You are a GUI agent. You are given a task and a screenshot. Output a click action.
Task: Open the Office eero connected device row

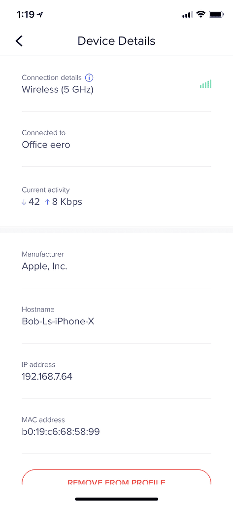coord(116,139)
